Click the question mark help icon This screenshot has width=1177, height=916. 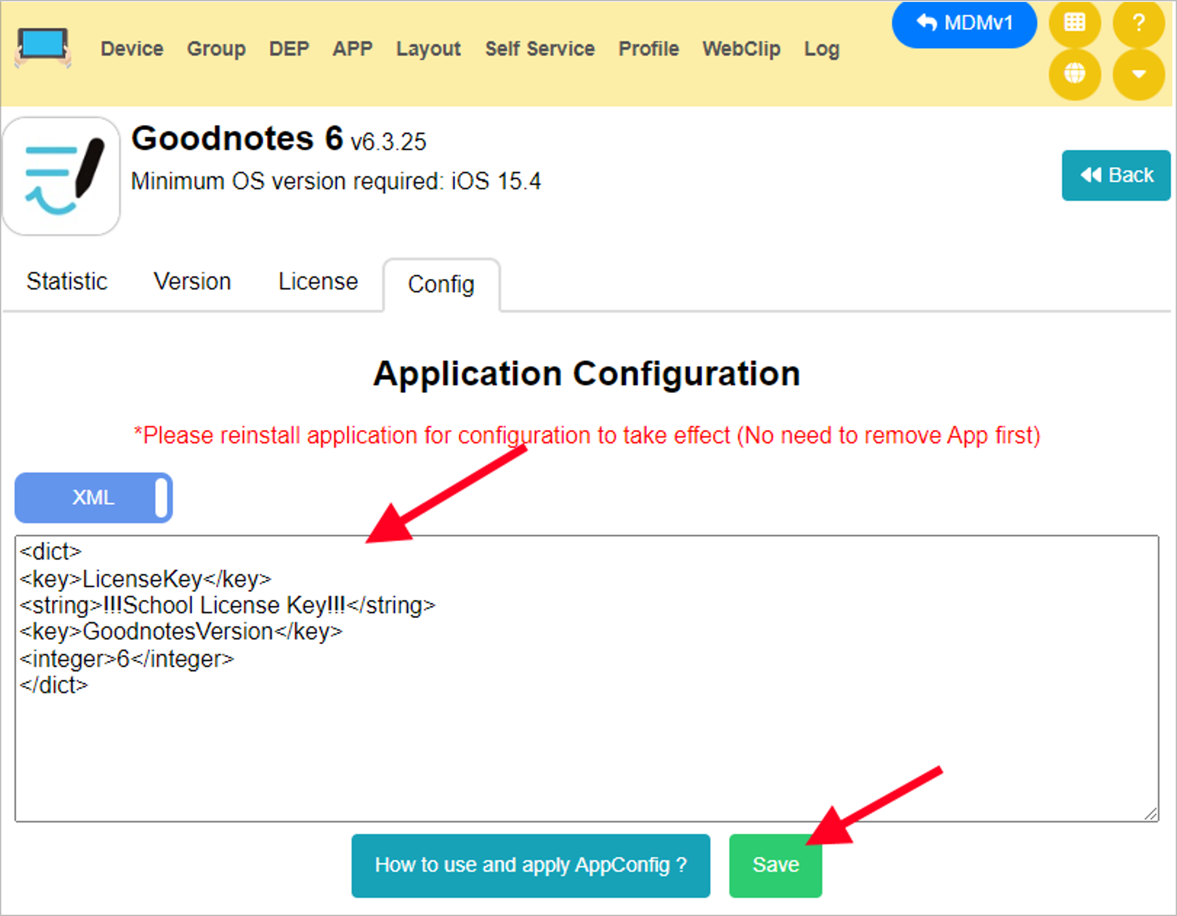[x=1139, y=24]
